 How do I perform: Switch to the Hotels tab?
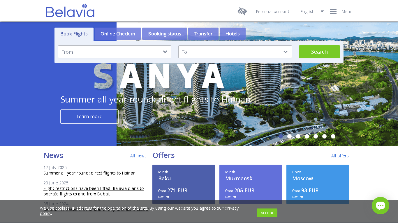[x=233, y=34]
